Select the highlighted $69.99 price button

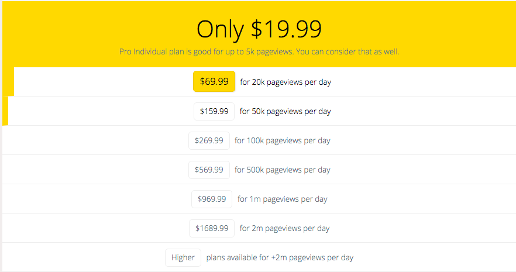214,81
